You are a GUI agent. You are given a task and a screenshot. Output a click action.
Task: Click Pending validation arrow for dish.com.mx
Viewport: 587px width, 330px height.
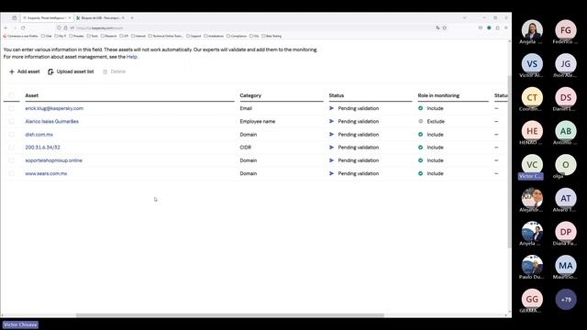[331, 135]
